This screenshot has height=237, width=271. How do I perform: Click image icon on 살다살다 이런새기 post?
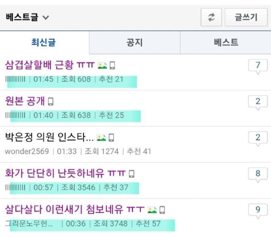point(152,210)
